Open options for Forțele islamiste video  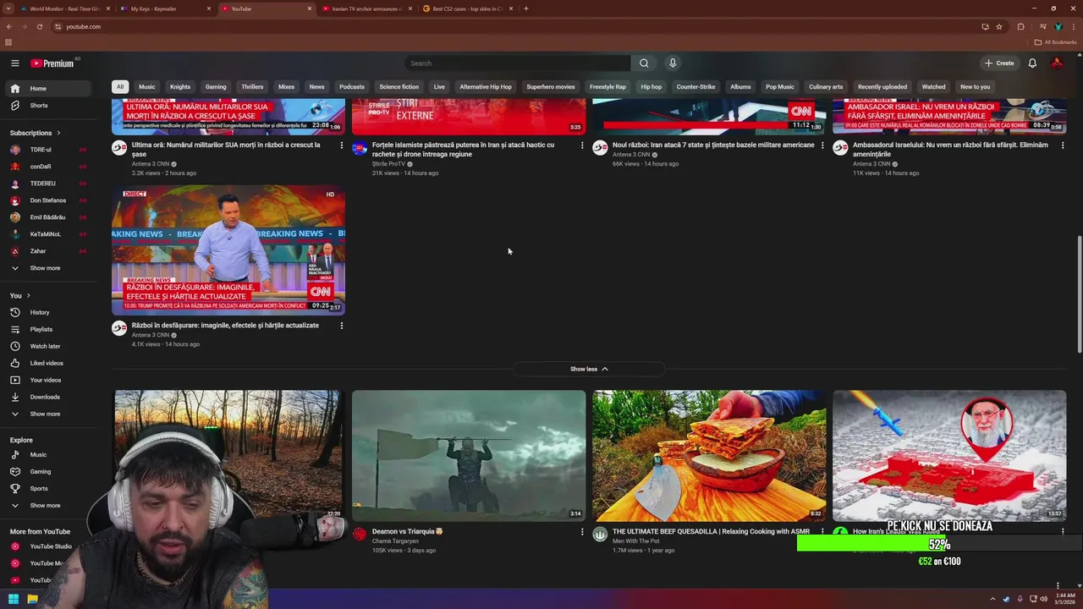[x=582, y=145]
